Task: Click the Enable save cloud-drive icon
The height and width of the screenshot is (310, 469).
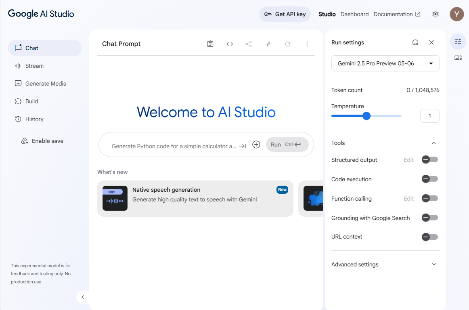Action: 25,141
